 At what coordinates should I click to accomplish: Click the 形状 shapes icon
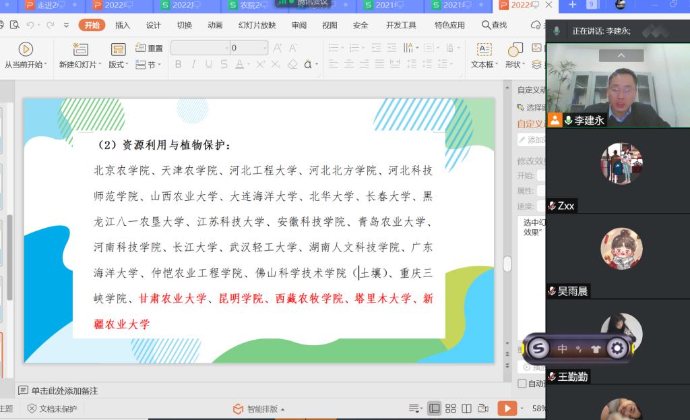click(x=515, y=49)
